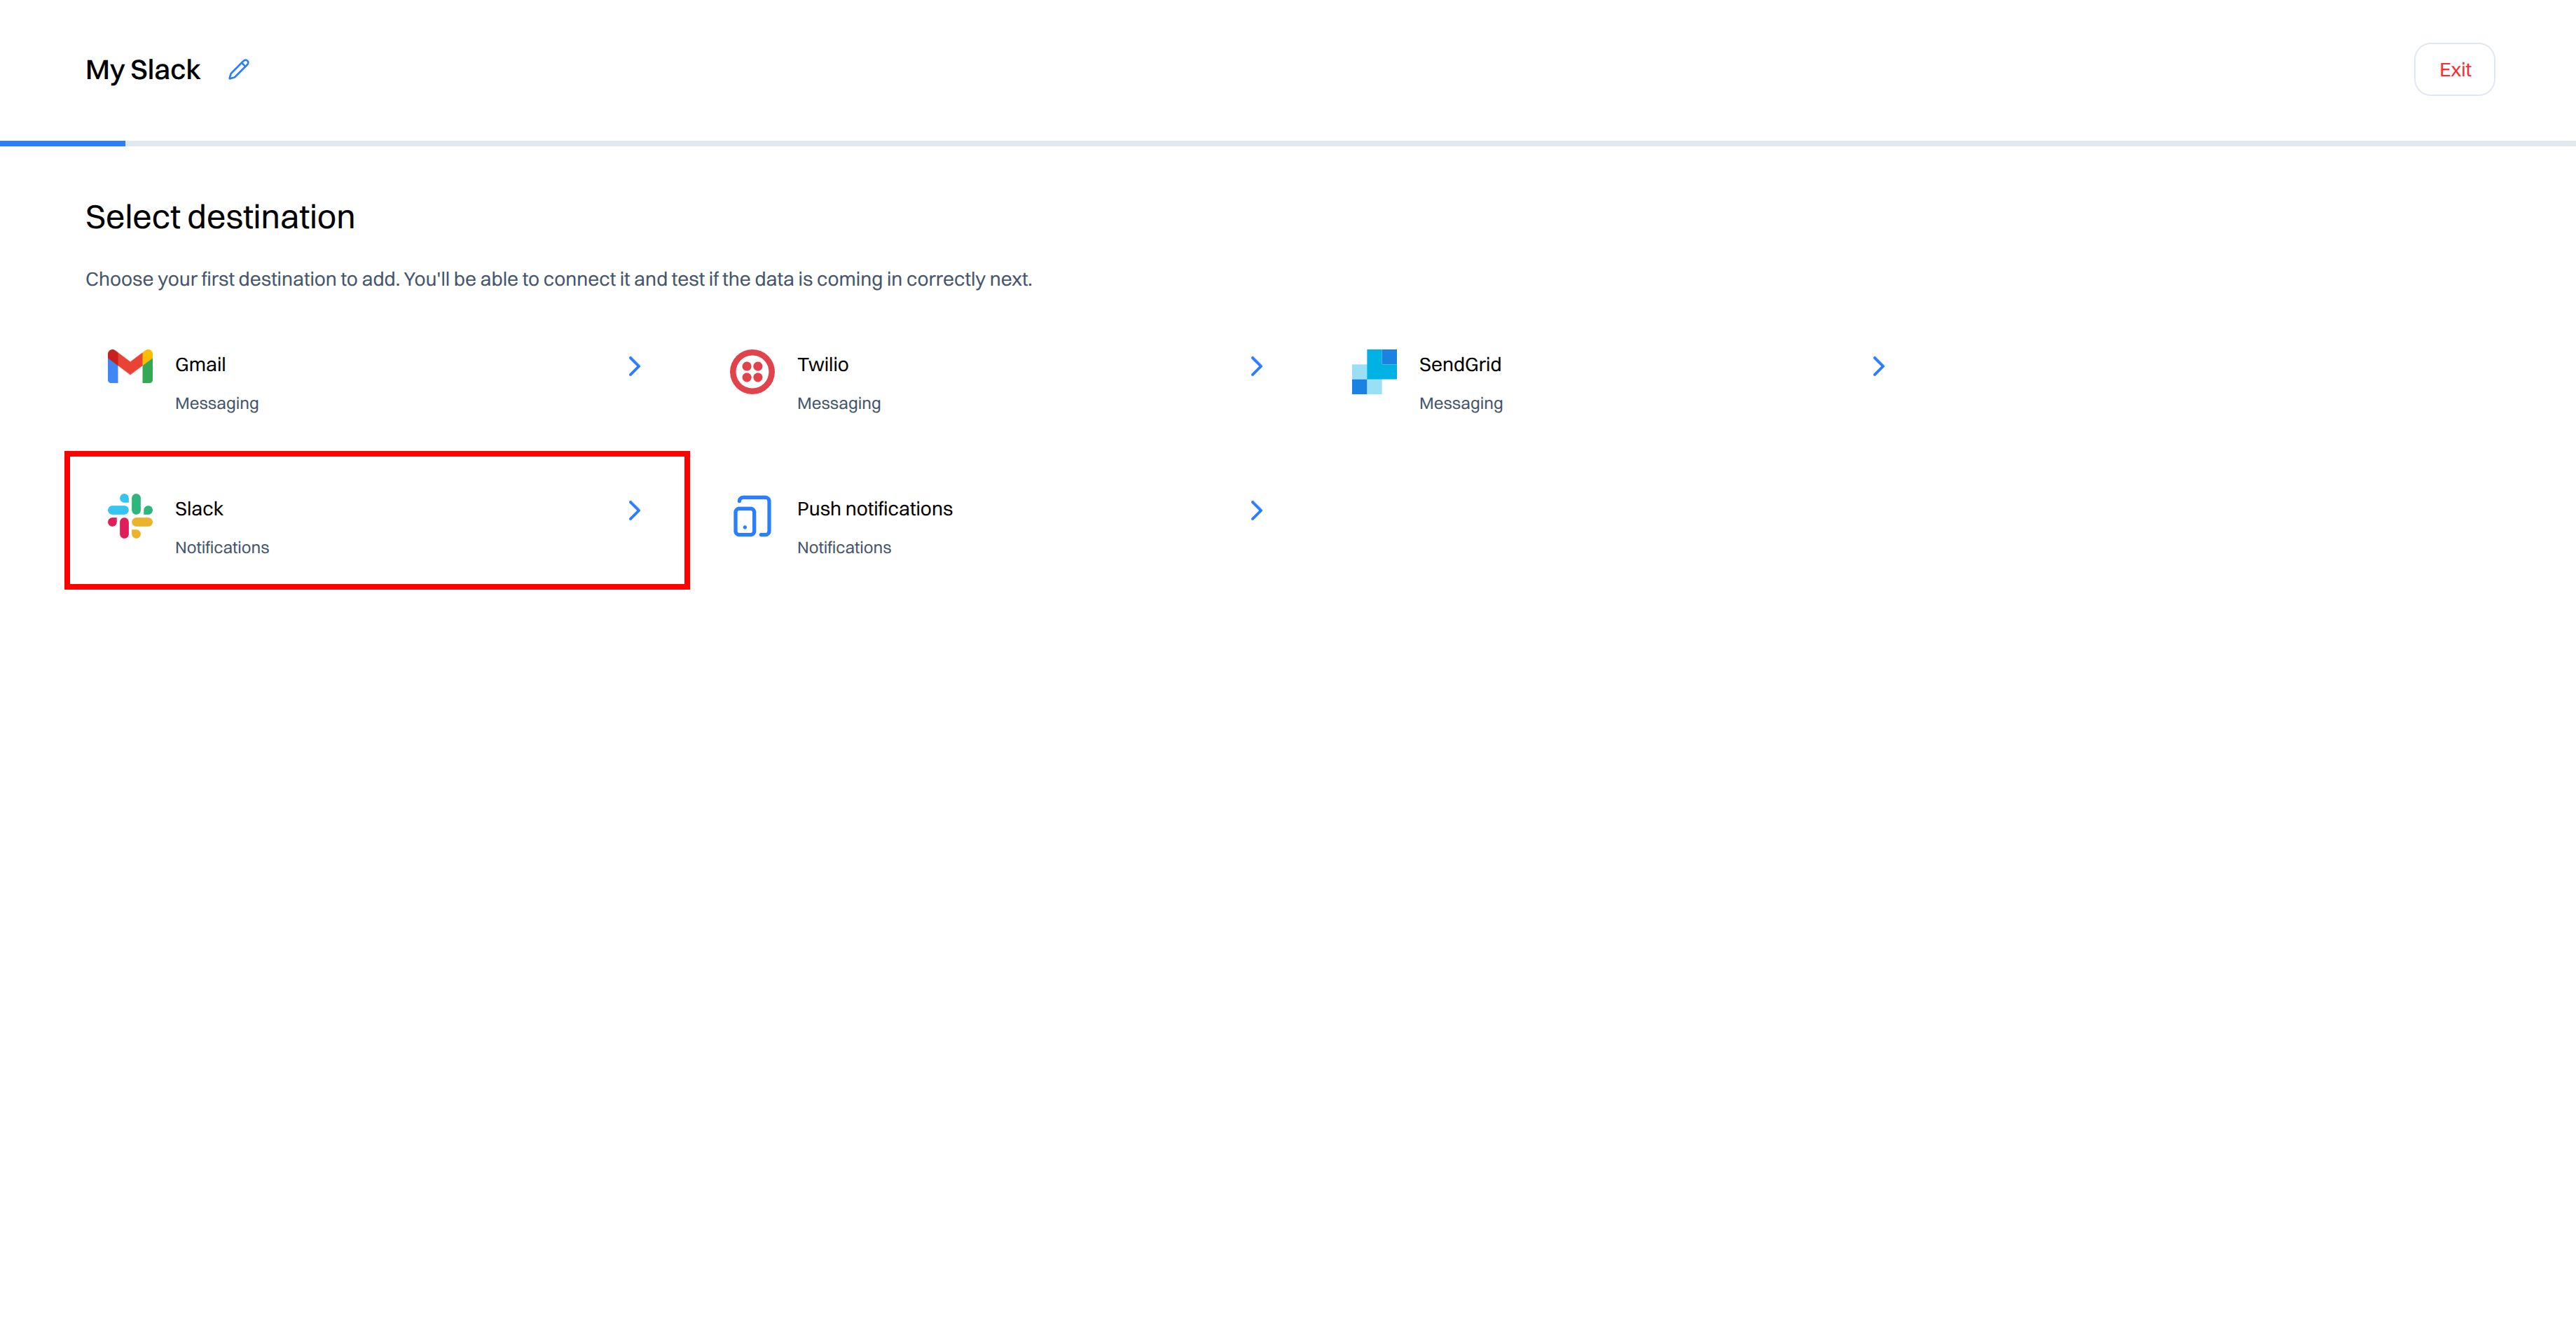This screenshot has width=2576, height=1327.
Task: Click Notifications caption under Slack
Action: [x=222, y=548]
